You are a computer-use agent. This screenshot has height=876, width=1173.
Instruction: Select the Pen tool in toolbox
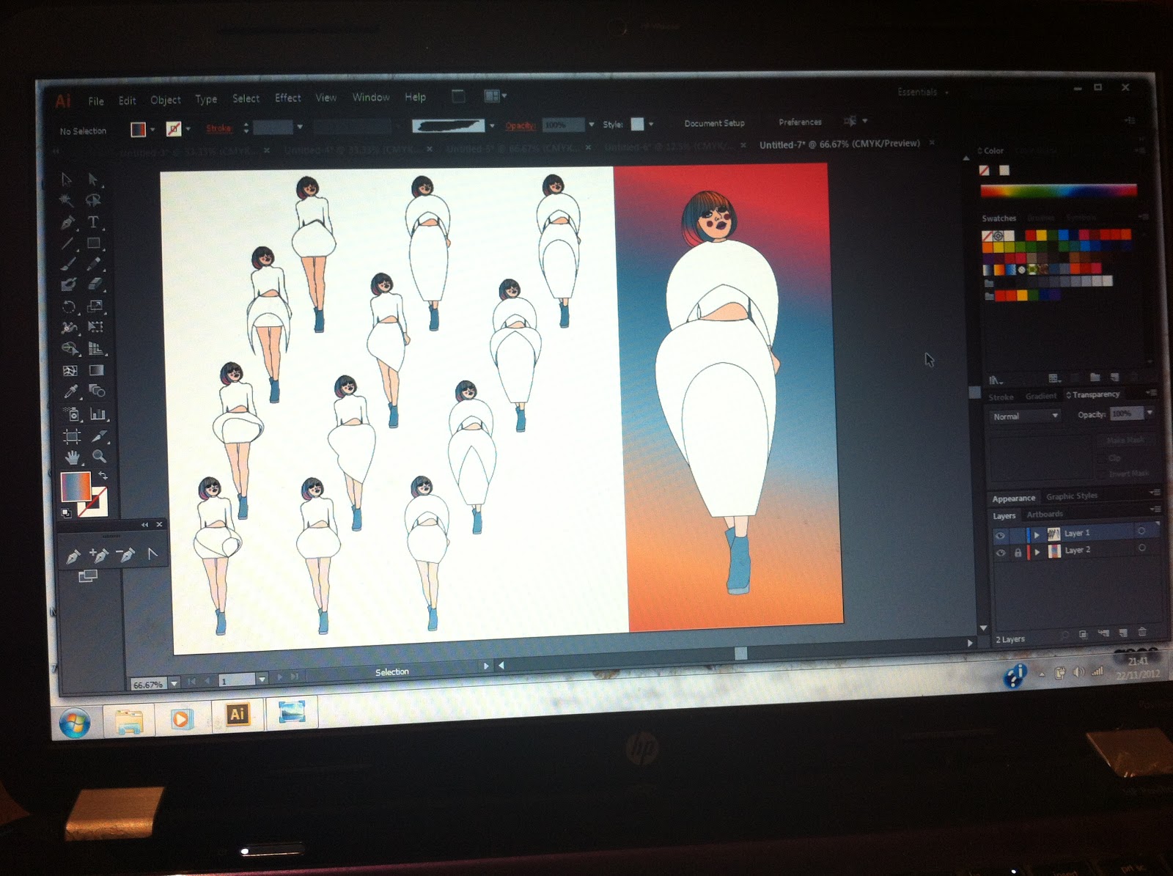(67, 222)
